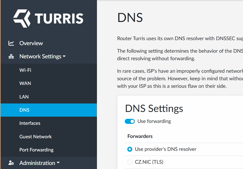The width and height of the screenshot is (243, 169).
Task: Go to Guest Network settings
Action: coord(49,137)
